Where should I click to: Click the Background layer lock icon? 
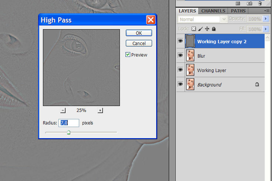tap(257, 84)
